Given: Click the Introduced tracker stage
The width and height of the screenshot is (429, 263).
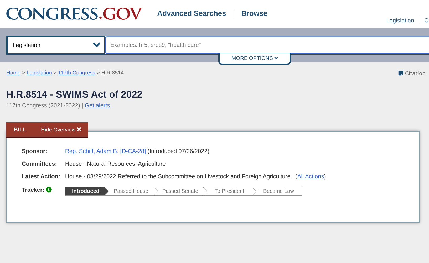Looking at the screenshot, I should click(86, 191).
